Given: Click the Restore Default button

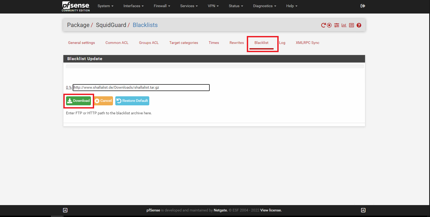Looking at the screenshot, I should 132,101.
